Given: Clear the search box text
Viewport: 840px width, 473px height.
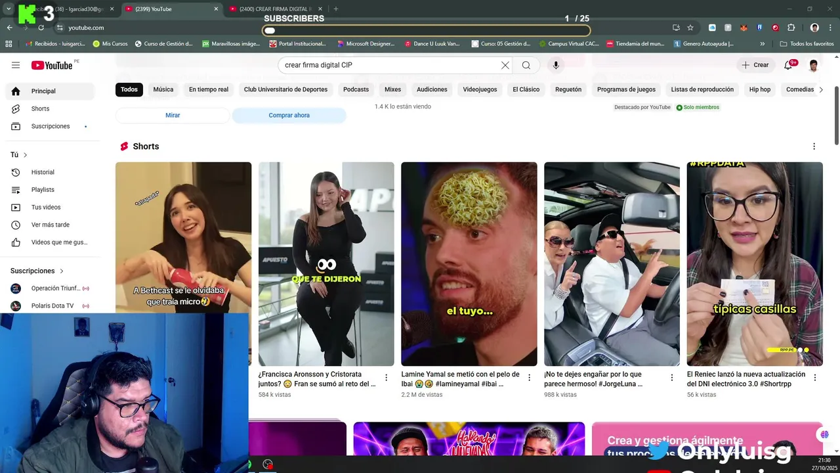Looking at the screenshot, I should 505,65.
